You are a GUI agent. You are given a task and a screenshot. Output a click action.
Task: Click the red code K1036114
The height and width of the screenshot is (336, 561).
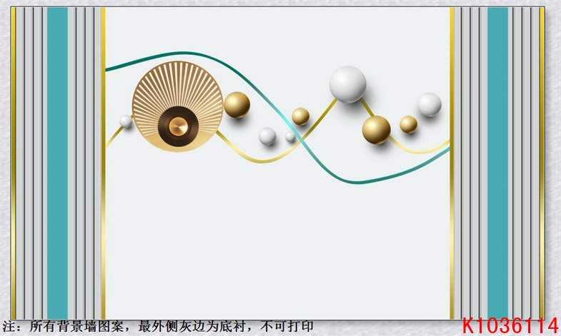click(x=510, y=325)
